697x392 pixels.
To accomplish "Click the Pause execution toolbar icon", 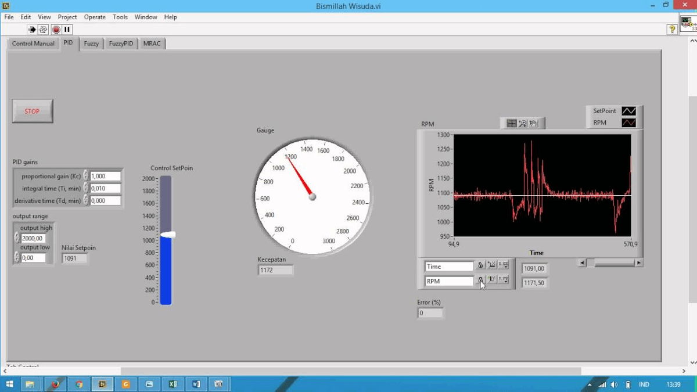I will (x=67, y=30).
